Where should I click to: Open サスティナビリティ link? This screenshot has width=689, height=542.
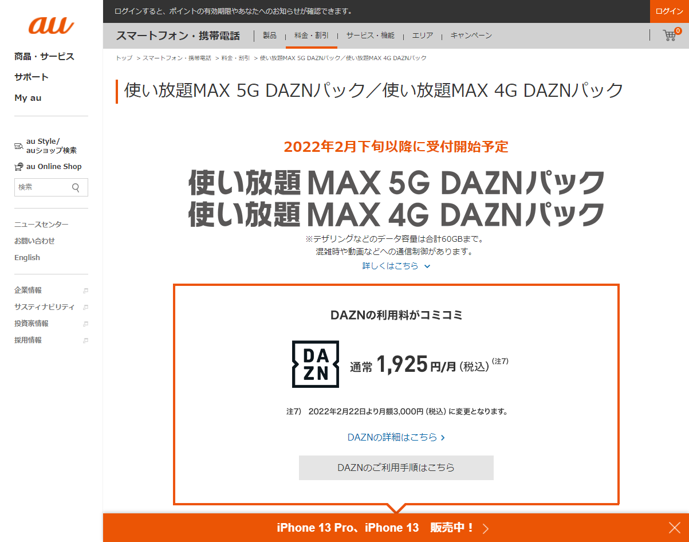tap(44, 307)
